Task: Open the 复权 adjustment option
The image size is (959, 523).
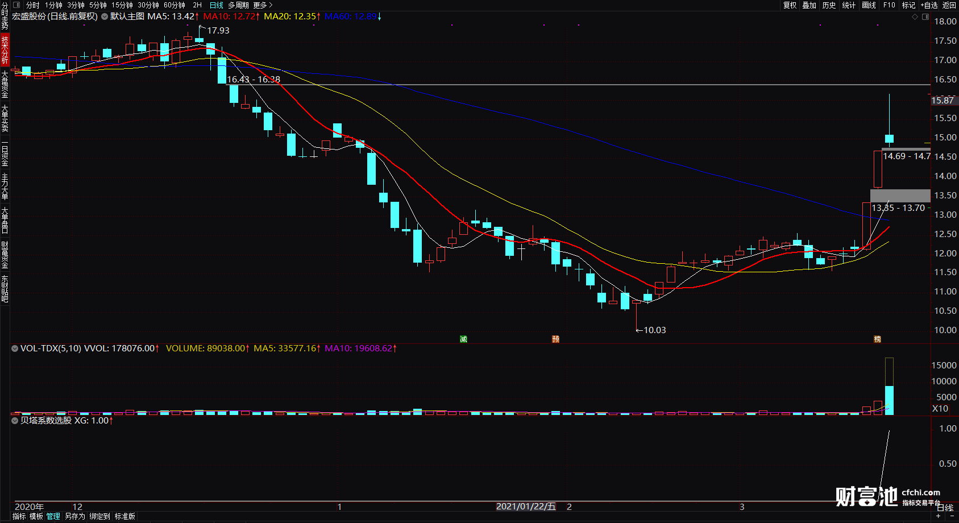Action: point(790,5)
